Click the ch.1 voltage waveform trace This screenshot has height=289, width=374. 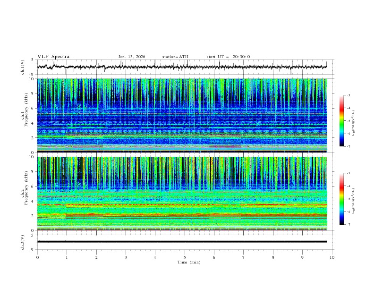point(182,67)
